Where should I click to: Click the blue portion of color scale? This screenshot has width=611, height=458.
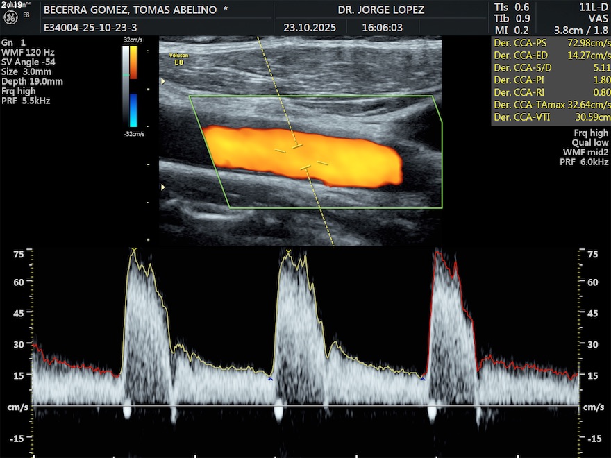[x=133, y=110]
